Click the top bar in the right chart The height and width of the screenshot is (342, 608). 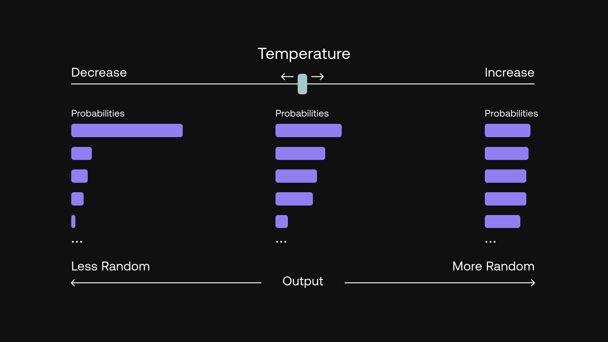pos(507,130)
